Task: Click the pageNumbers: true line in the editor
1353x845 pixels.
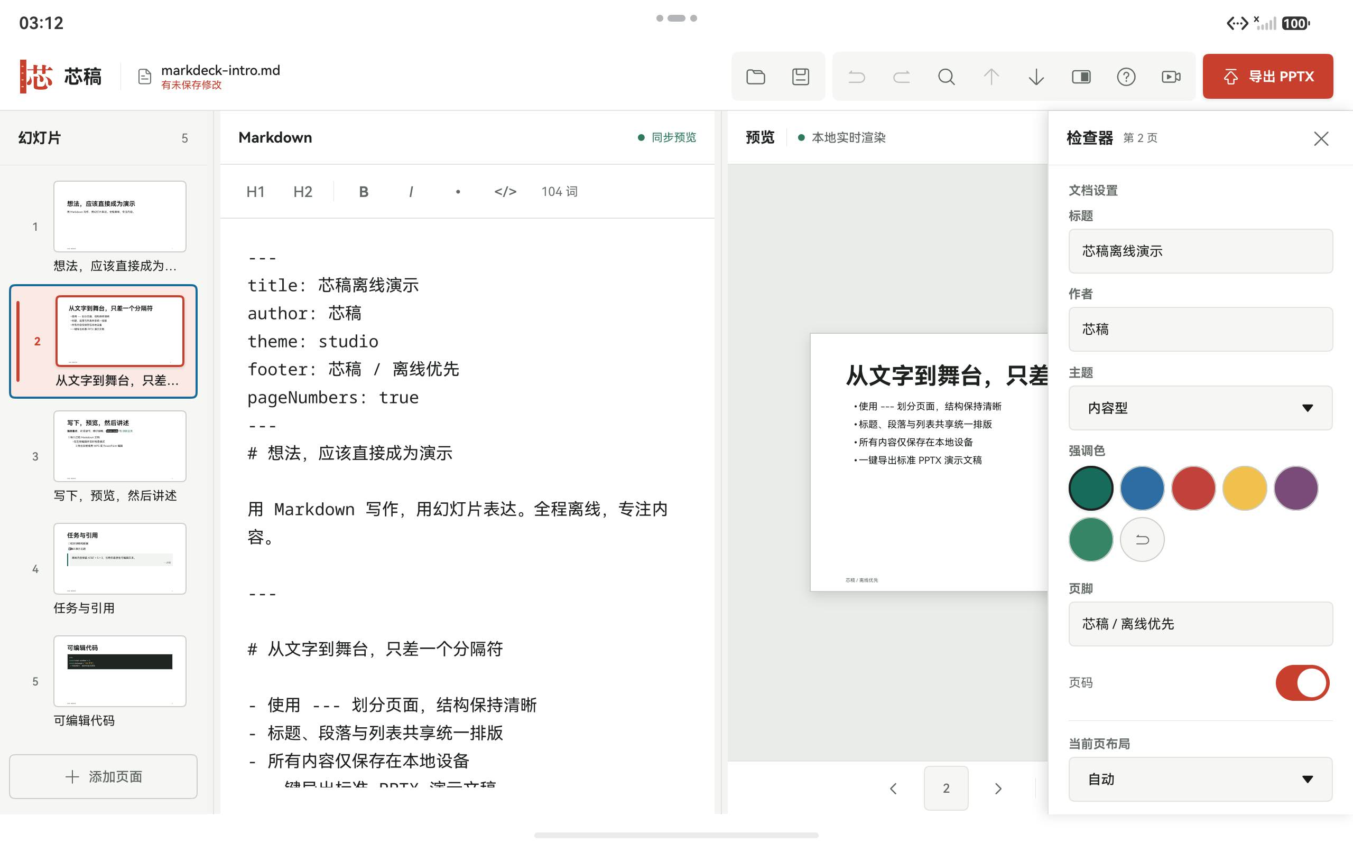Action: pyautogui.click(x=332, y=397)
